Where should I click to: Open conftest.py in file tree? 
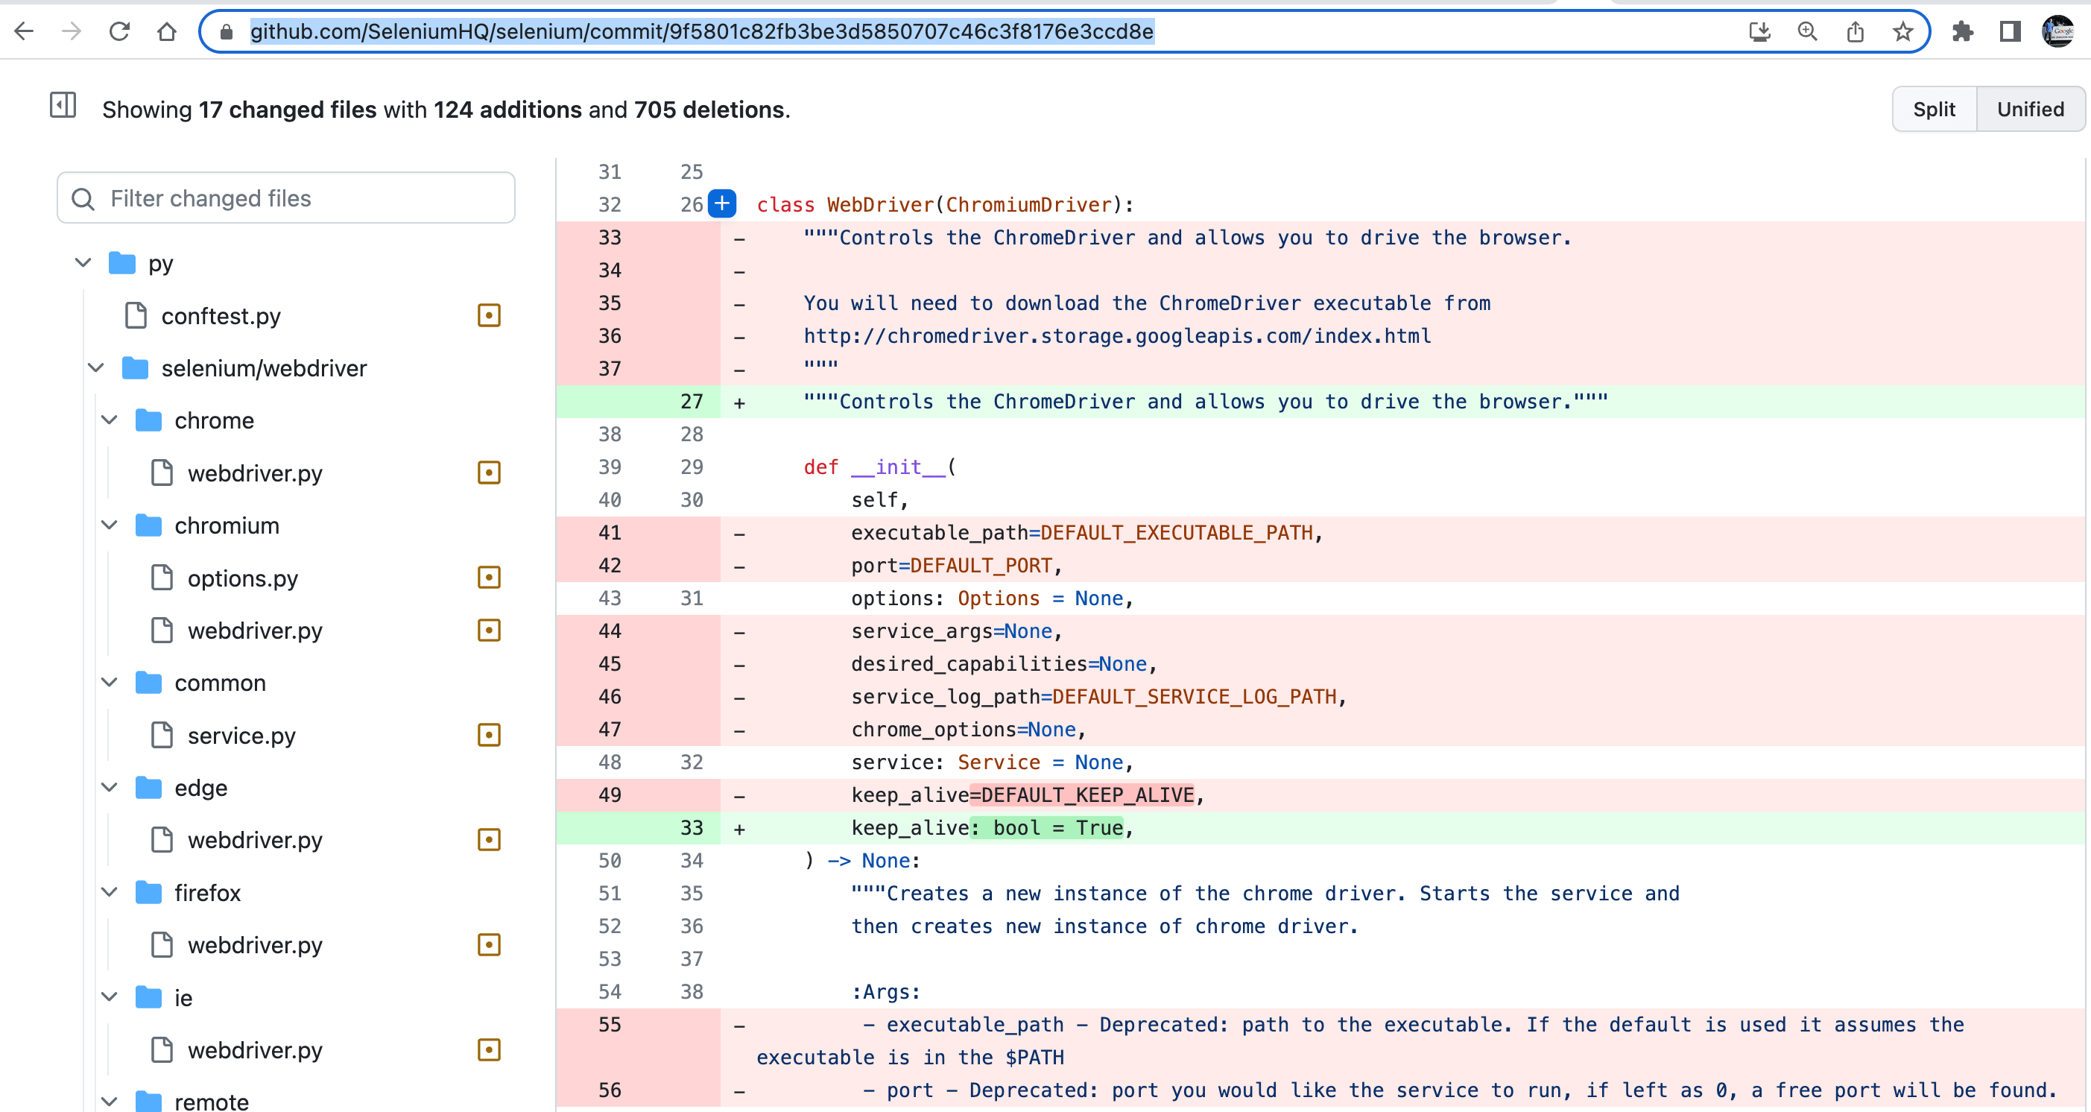[x=221, y=316]
